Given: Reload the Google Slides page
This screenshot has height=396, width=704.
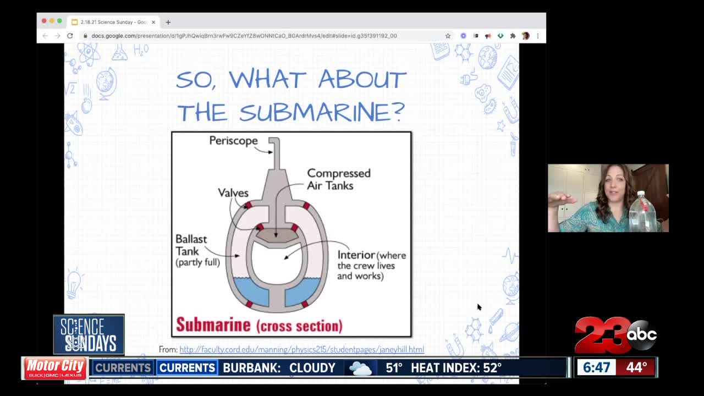Looking at the screenshot, I should [70, 36].
